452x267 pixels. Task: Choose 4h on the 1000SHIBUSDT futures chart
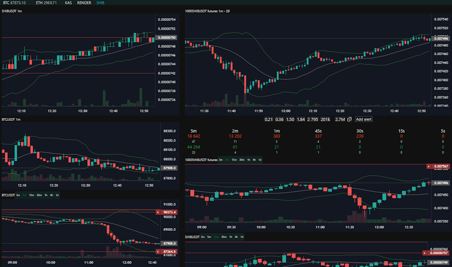pos(254,160)
